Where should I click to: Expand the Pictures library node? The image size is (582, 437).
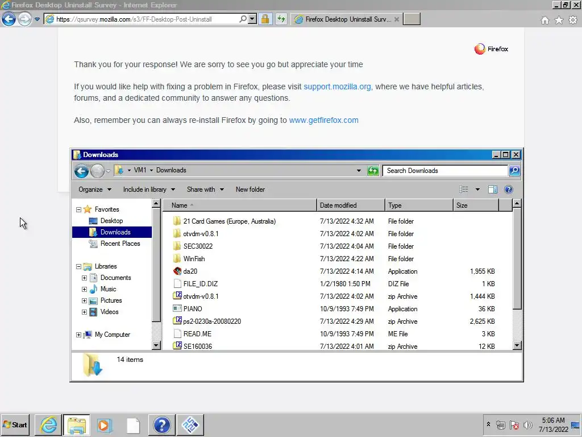84,300
